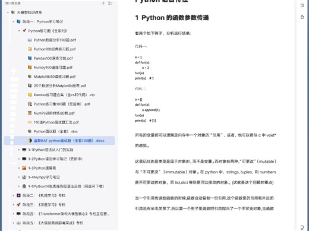Viewport: 309px width, 231px height.
Task: Click heading 1 Python 的函数参数传递
Action: pyautogui.click(x=172, y=18)
